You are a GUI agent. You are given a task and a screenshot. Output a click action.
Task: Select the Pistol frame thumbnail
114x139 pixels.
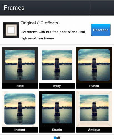tap(20, 65)
